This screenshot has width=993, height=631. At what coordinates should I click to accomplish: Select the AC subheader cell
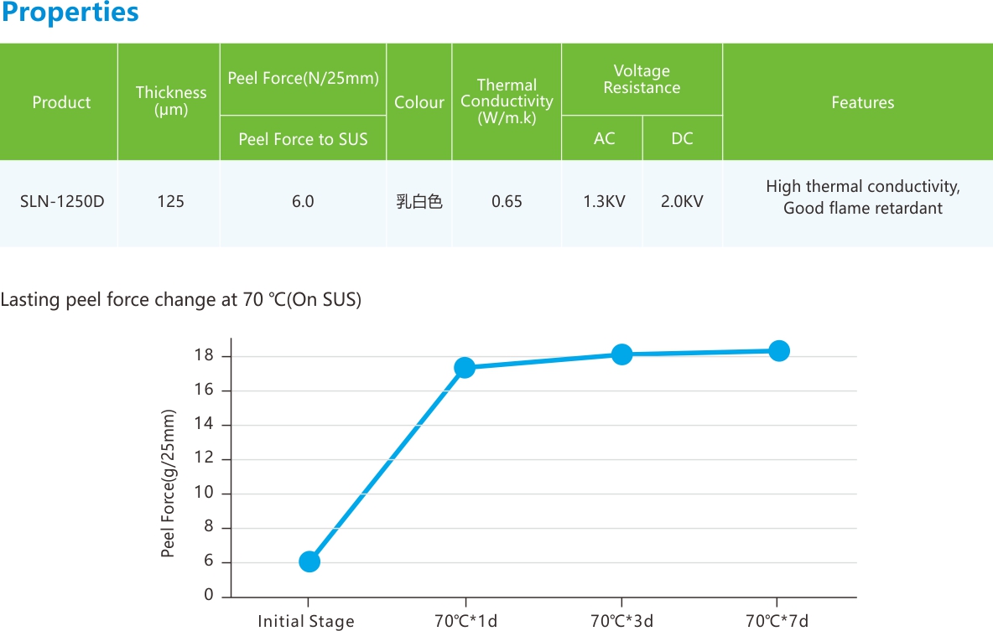click(604, 139)
